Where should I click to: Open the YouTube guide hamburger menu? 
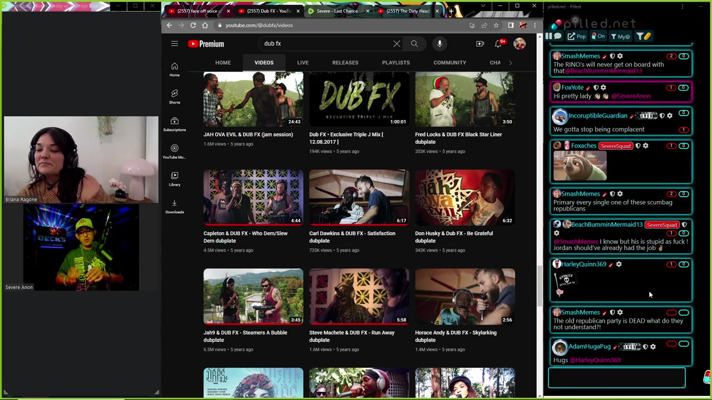click(175, 43)
